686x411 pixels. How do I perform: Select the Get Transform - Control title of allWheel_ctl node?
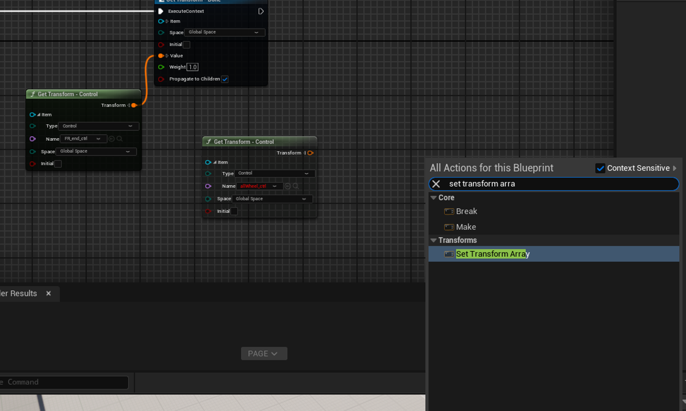244,142
